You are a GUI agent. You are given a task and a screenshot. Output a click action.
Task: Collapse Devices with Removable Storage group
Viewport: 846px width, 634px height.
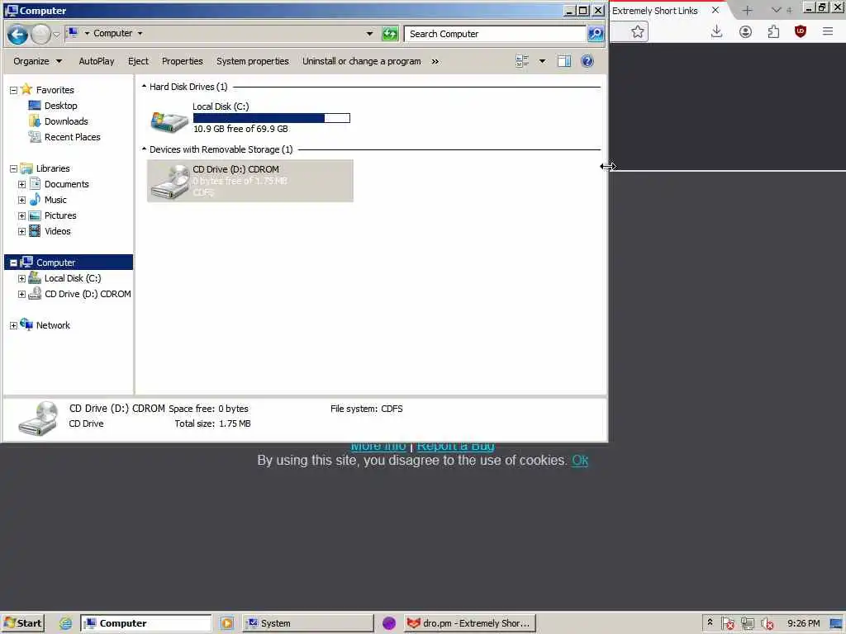coord(144,149)
